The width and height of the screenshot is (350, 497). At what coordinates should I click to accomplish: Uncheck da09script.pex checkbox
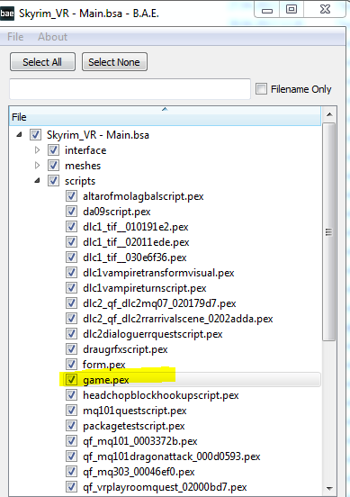pyautogui.click(x=71, y=211)
